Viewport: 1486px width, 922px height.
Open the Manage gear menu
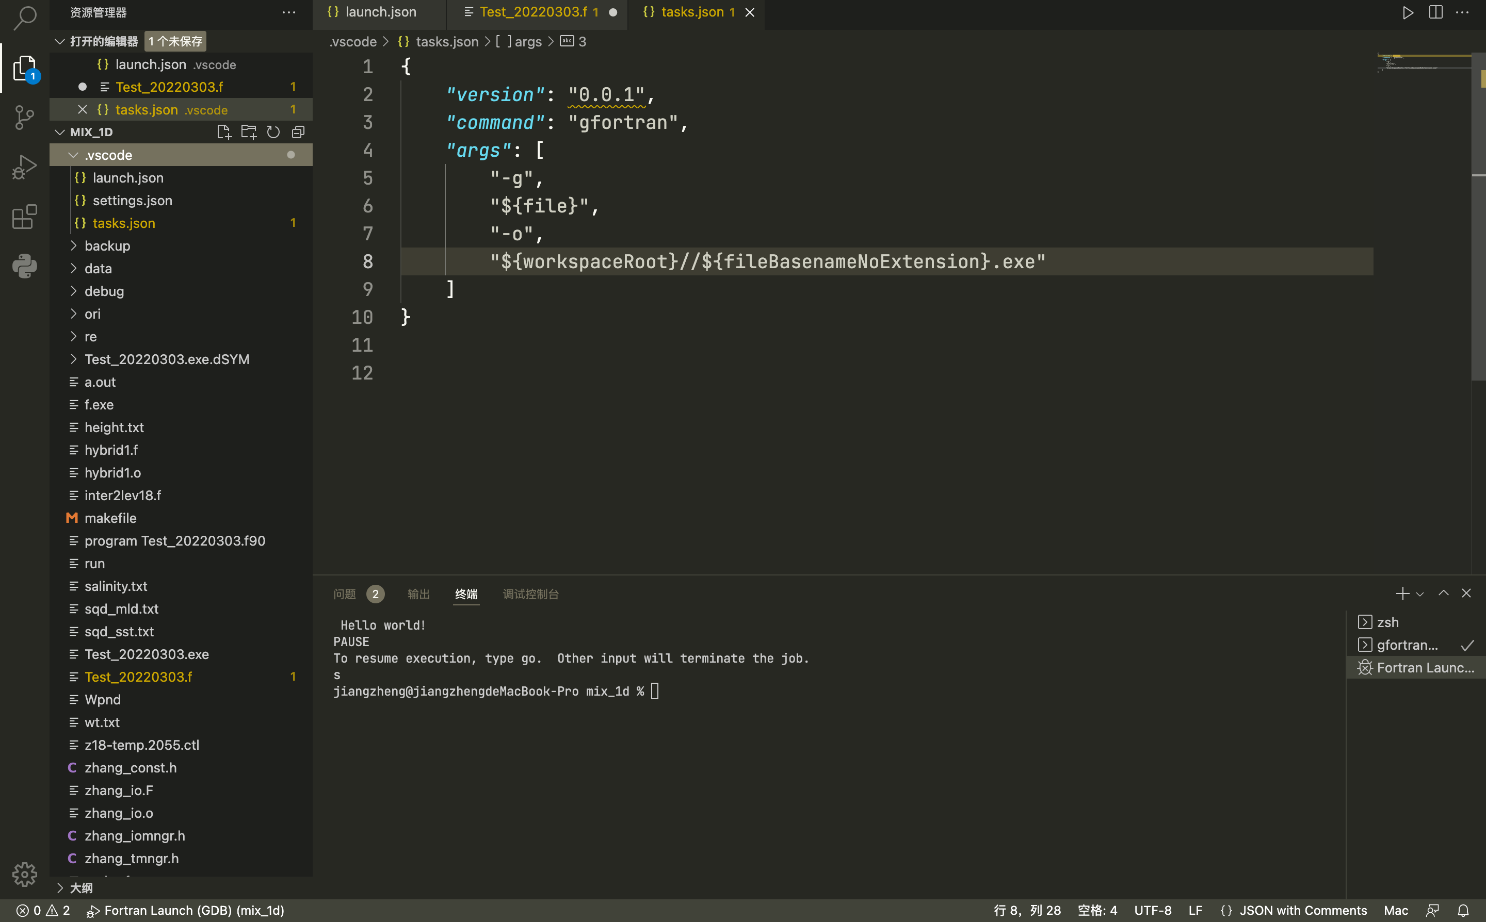click(x=24, y=874)
